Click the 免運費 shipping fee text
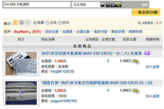Screen dimensions: 164x109 [x=63, y=66]
